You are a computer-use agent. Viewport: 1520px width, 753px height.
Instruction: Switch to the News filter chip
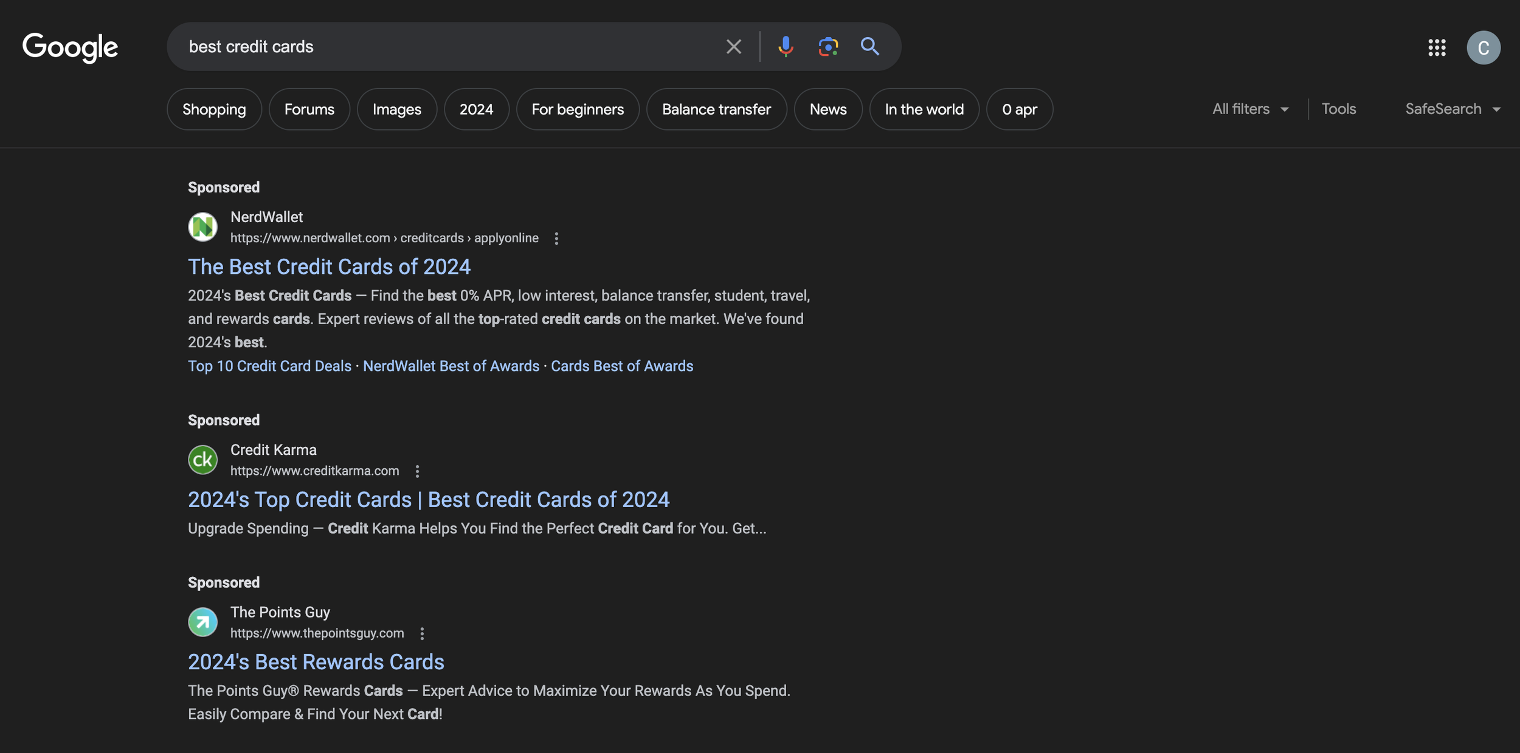(828, 109)
